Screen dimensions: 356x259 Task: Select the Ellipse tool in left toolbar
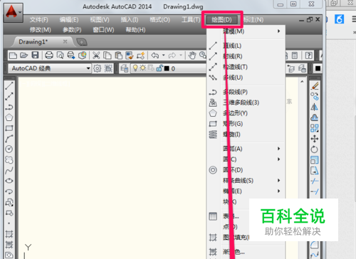pyautogui.click(x=9, y=181)
